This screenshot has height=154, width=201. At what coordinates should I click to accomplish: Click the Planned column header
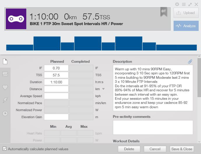point(57,62)
